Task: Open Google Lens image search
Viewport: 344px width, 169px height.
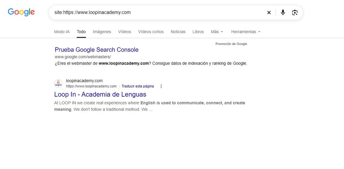Action: pyautogui.click(x=295, y=12)
